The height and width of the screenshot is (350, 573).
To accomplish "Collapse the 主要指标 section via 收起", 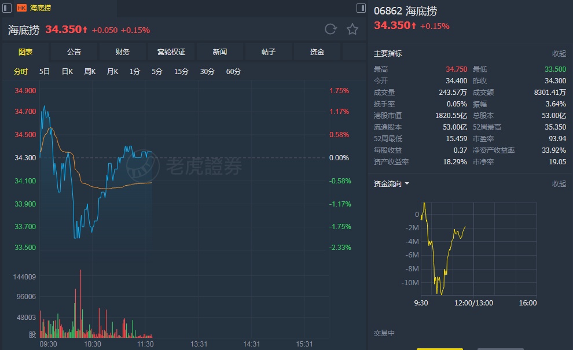I will 559,54.
